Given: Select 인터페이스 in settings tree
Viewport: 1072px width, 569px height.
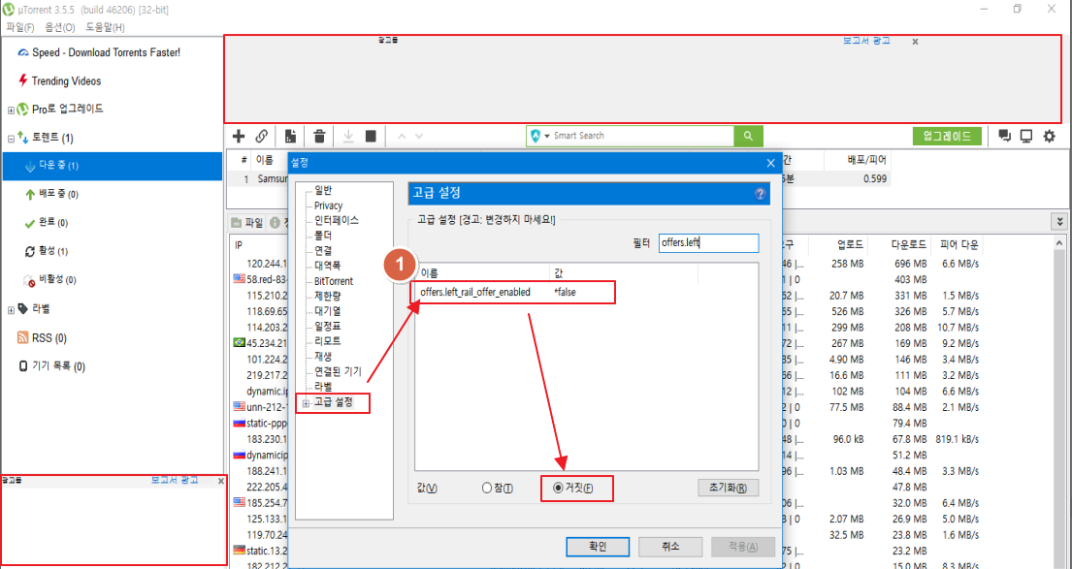Looking at the screenshot, I should [x=337, y=221].
